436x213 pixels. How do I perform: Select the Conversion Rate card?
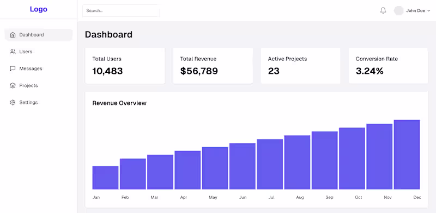tap(388, 65)
